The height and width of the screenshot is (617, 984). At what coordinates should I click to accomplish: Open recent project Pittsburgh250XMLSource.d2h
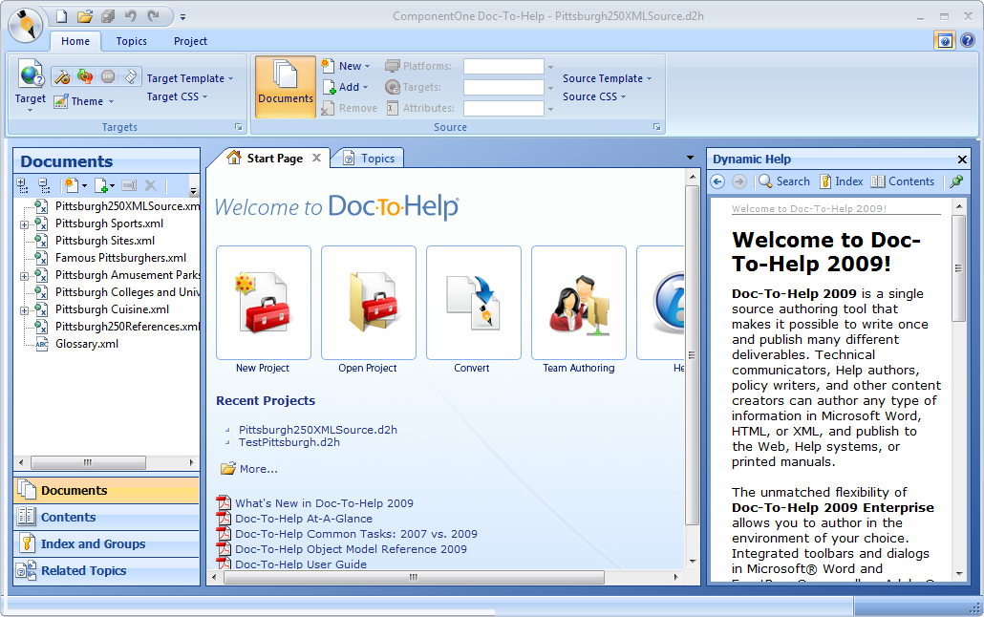coord(317,430)
